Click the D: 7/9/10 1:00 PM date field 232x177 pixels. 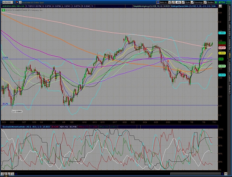point(33,6)
